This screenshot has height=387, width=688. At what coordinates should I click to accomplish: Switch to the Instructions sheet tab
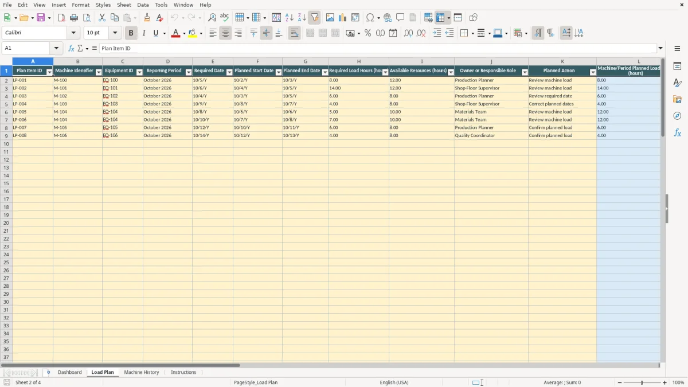[x=183, y=372]
